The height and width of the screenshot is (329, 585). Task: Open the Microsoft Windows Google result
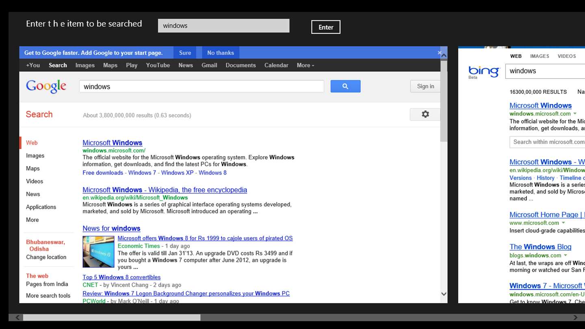pyautogui.click(x=113, y=143)
